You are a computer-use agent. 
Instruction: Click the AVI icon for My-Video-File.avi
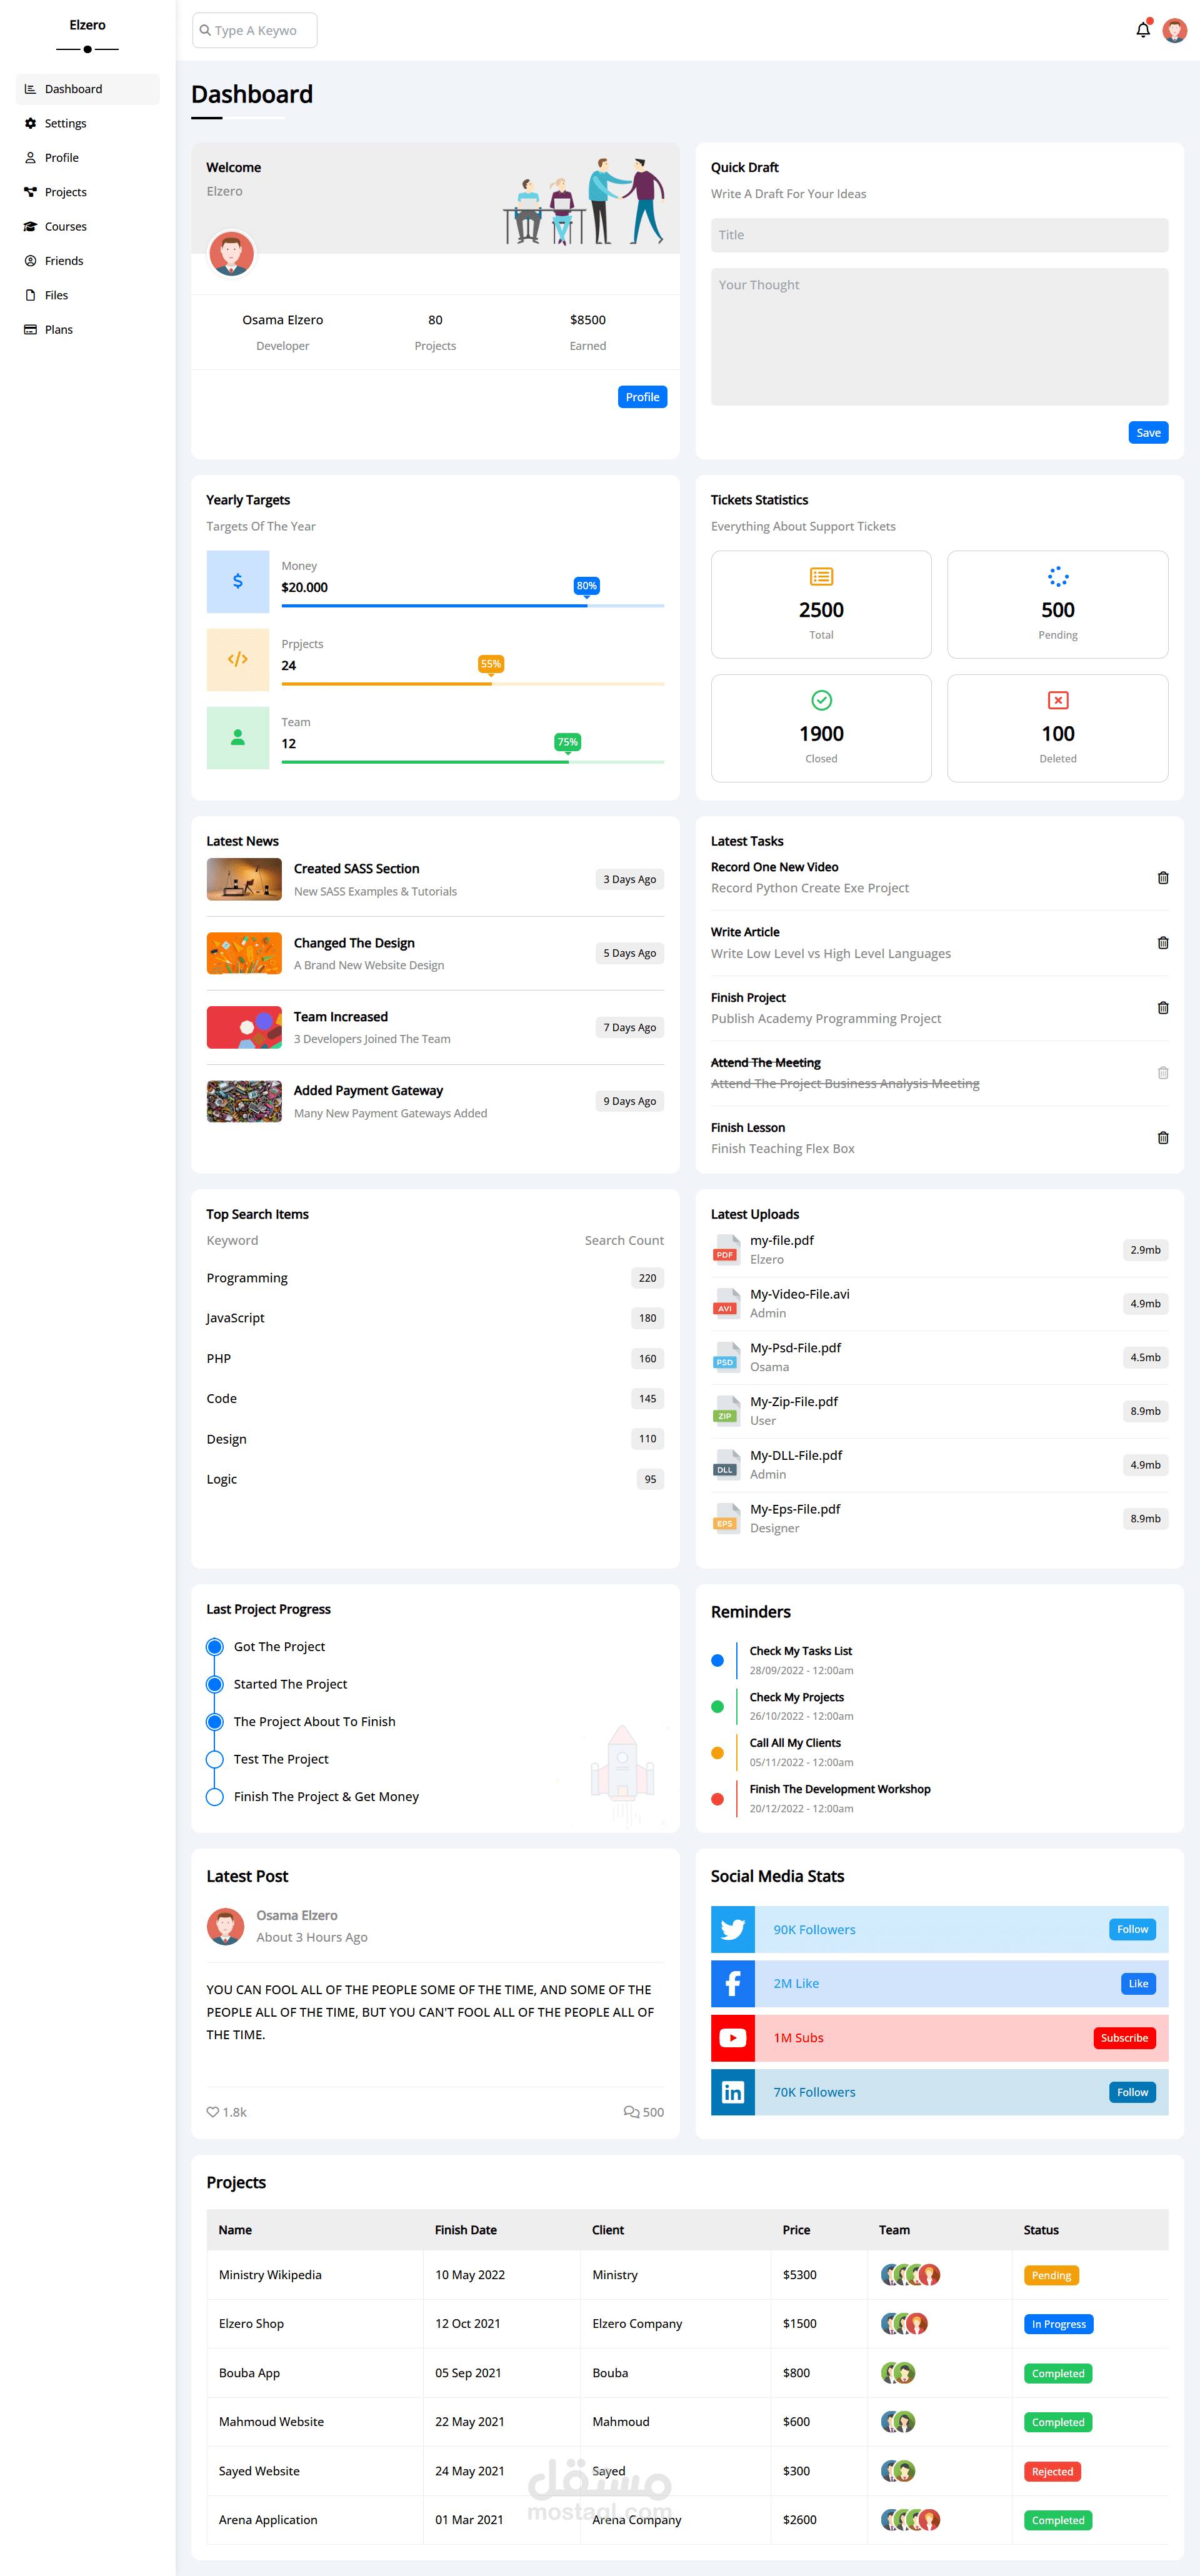point(725,1304)
